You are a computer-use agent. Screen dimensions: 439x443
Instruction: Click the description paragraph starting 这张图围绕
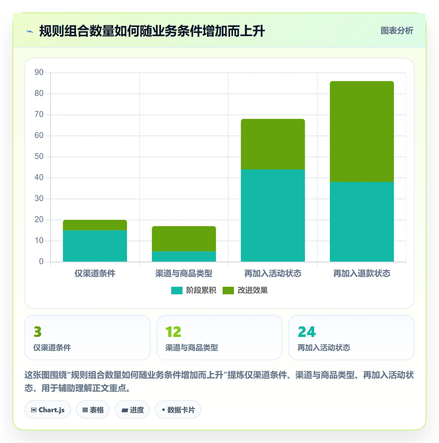219,382
